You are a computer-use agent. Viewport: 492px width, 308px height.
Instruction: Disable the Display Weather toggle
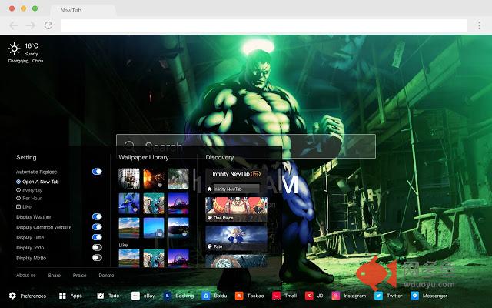[97, 217]
